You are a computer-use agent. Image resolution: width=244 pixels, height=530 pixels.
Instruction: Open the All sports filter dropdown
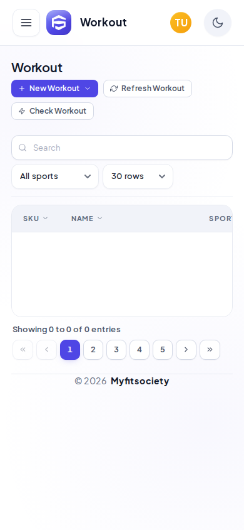[x=55, y=176]
